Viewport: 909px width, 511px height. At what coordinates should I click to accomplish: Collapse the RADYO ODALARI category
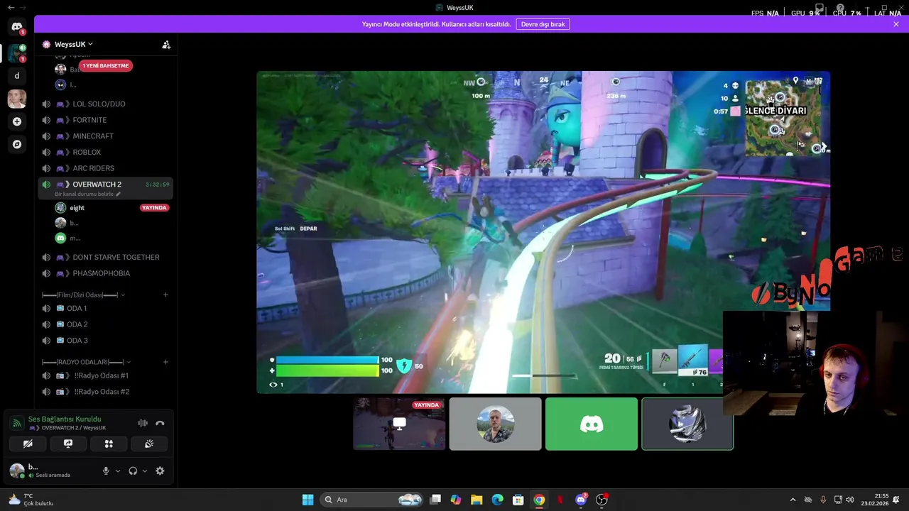click(86, 362)
